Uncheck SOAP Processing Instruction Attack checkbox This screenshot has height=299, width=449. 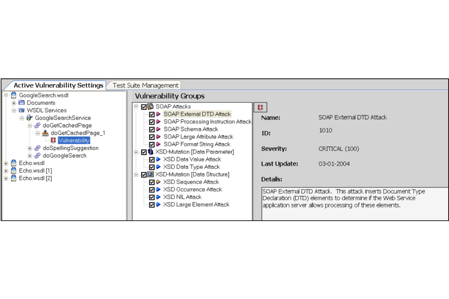pos(152,122)
